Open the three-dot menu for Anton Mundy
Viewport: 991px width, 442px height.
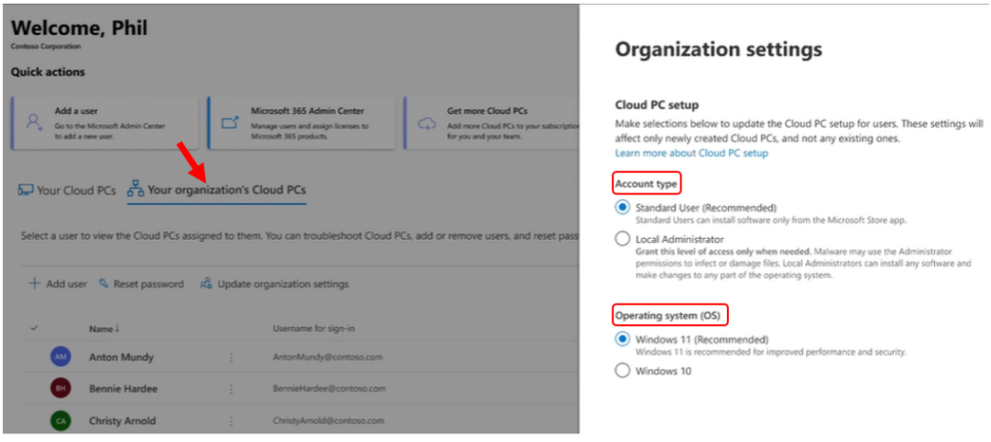(231, 358)
